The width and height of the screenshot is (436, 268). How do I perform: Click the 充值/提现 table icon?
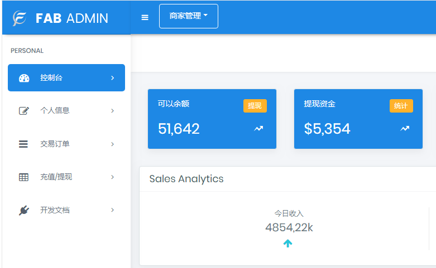pyautogui.click(x=23, y=177)
